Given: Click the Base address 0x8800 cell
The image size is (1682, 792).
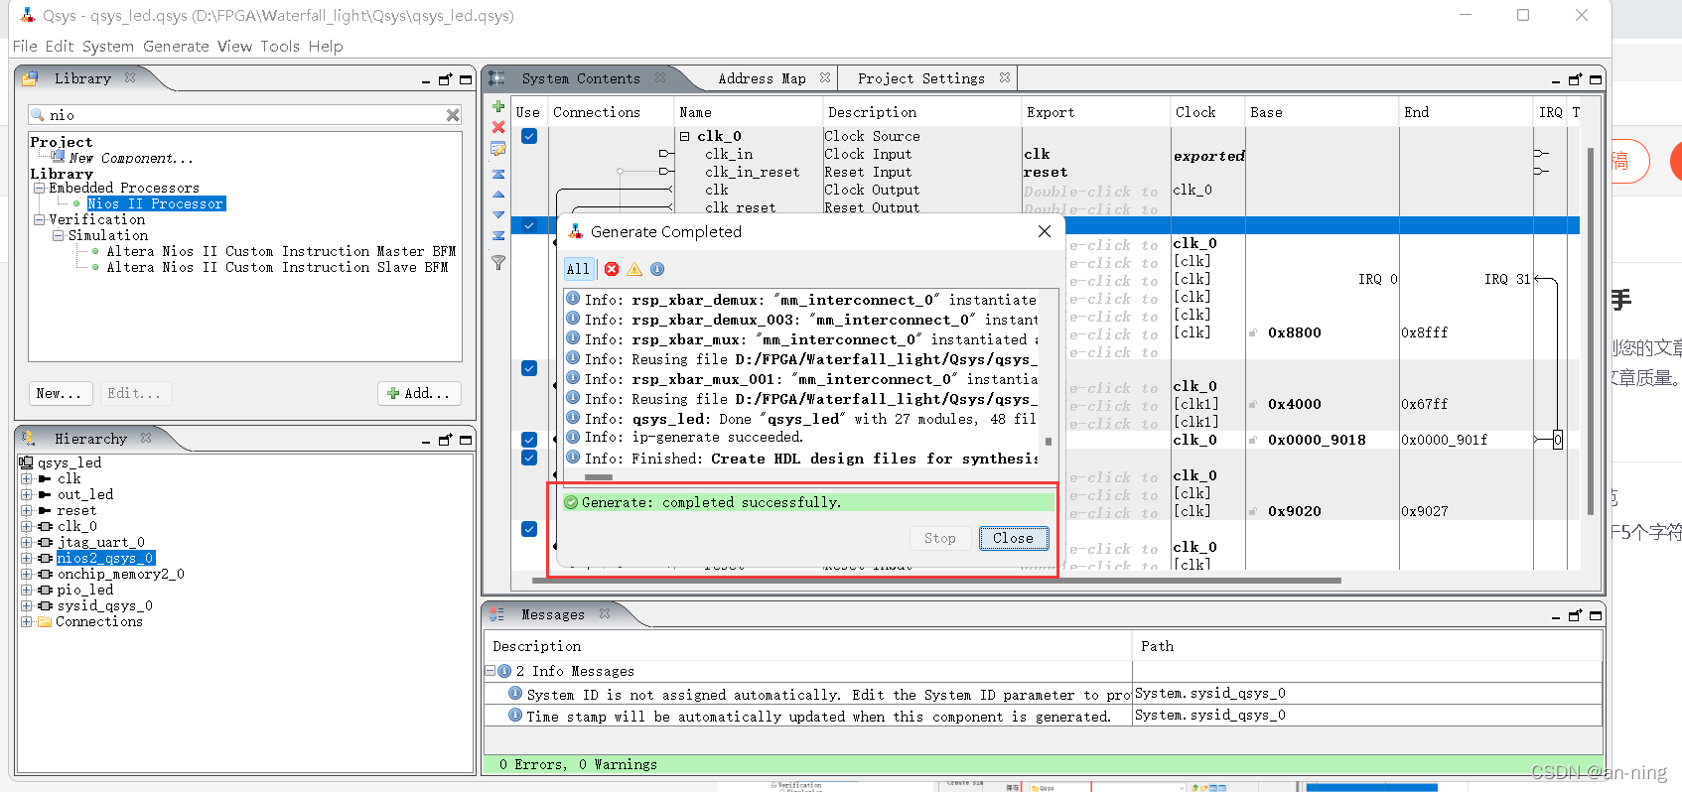Looking at the screenshot, I should point(1294,332).
